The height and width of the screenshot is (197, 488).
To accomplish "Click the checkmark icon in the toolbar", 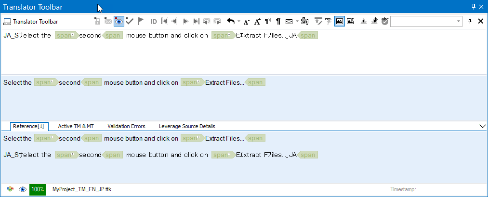I will 130,21.
